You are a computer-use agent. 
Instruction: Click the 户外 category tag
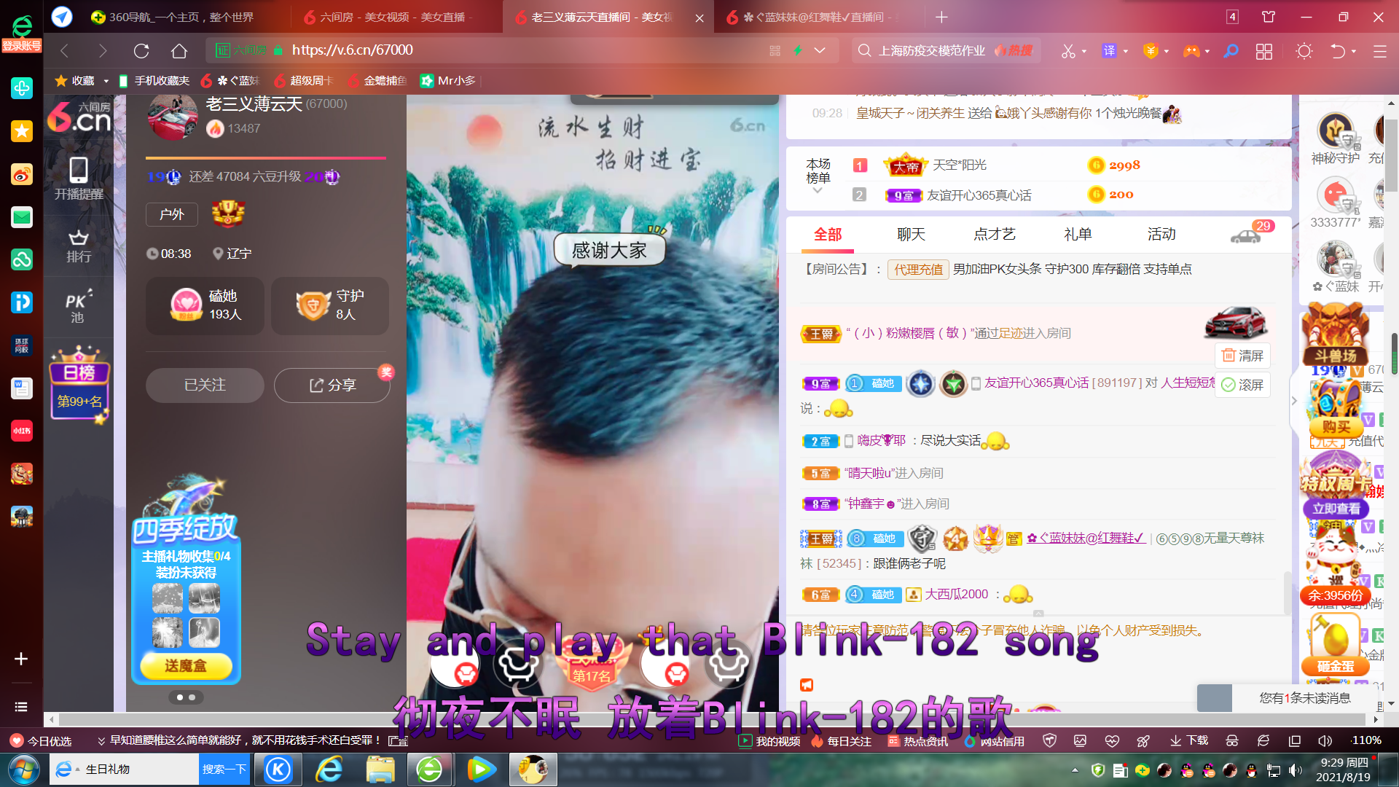[x=172, y=214]
